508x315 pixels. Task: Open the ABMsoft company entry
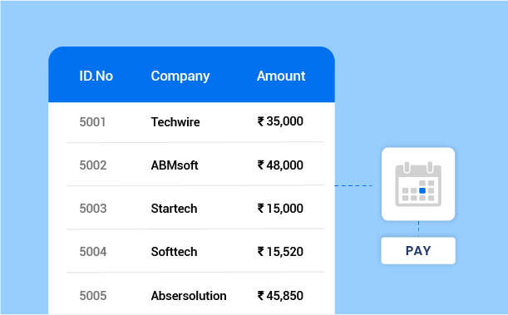[x=175, y=165]
